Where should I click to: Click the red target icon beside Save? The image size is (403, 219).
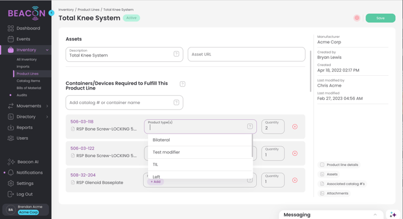[x=357, y=18]
